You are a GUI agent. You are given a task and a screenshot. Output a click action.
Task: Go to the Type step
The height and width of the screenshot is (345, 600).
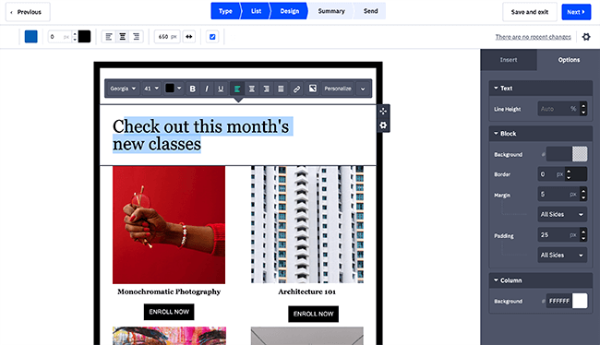click(225, 11)
